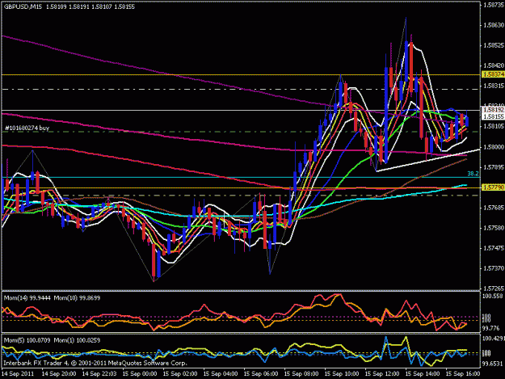Click the 14 Sep 20:00 time label

click(x=59, y=374)
